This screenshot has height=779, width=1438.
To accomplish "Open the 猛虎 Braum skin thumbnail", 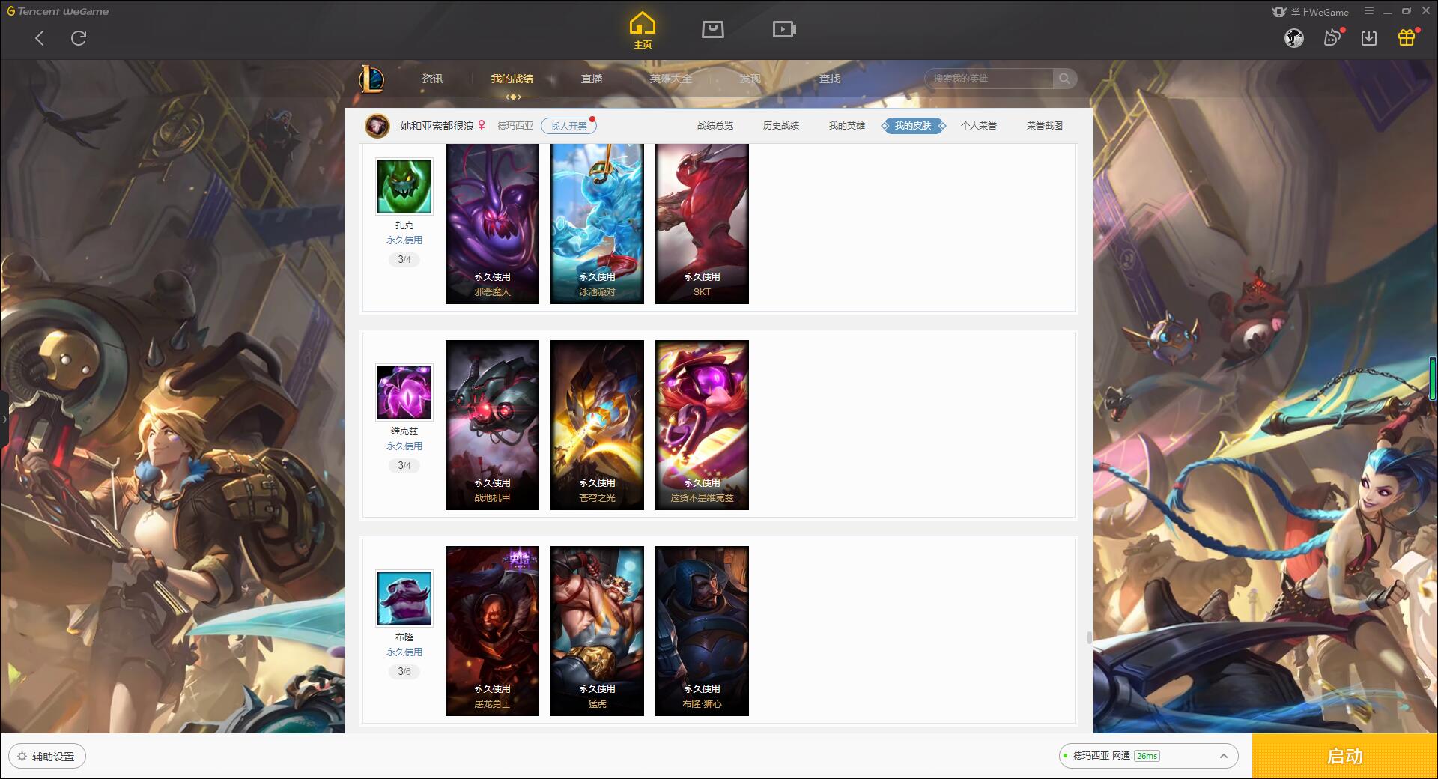I will [x=597, y=631].
